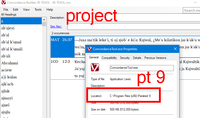Viewport: 200px width, 118px height.
Task: Open the Tools menu
Action: coord(38,10)
